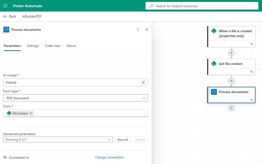Click the Microsoft 365 app launcher waffle icon
Screen dimensions: 262x164
[5, 6]
